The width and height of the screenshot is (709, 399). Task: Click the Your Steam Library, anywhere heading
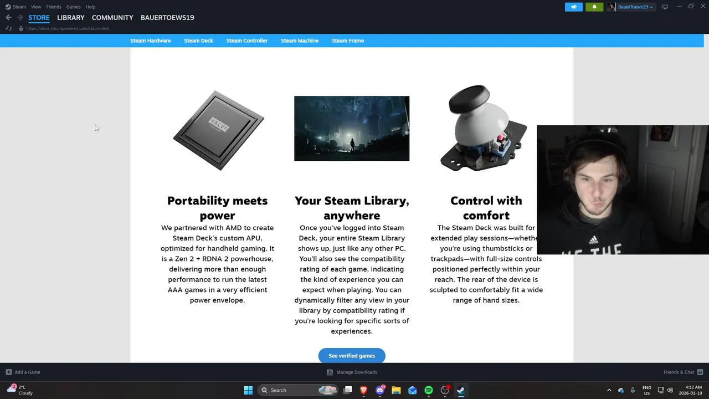coord(352,208)
